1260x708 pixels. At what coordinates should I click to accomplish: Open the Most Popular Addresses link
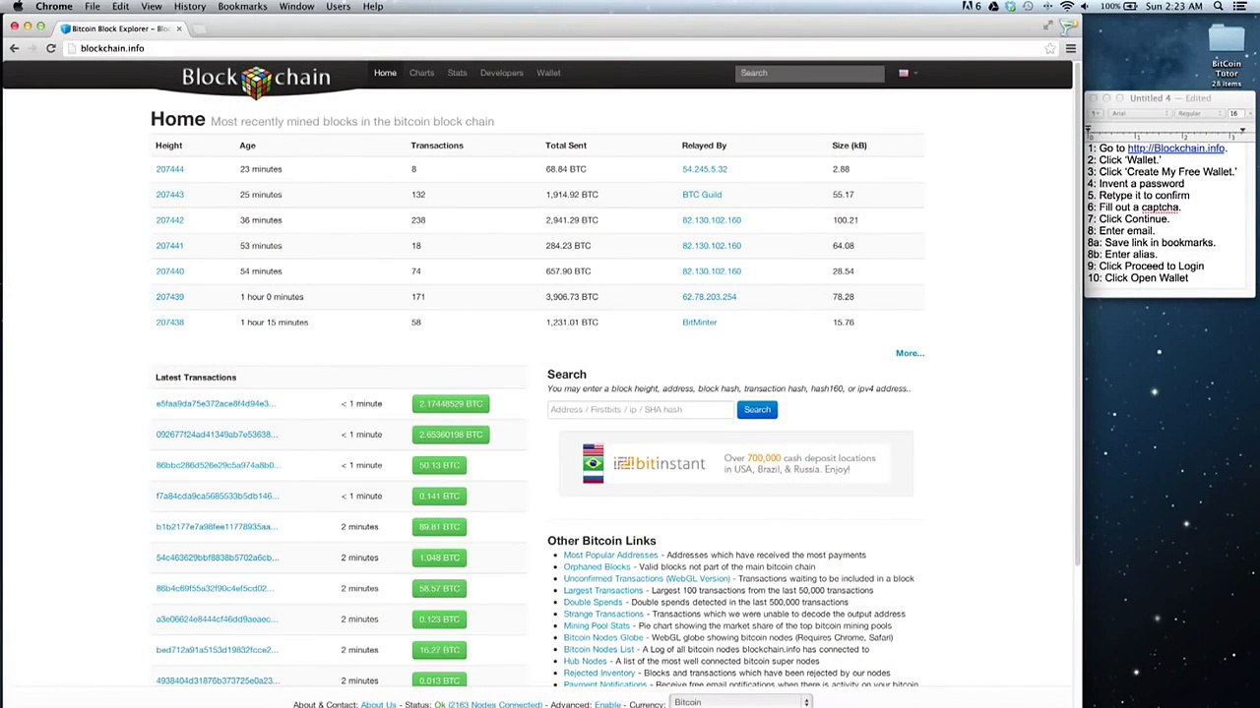pos(610,556)
